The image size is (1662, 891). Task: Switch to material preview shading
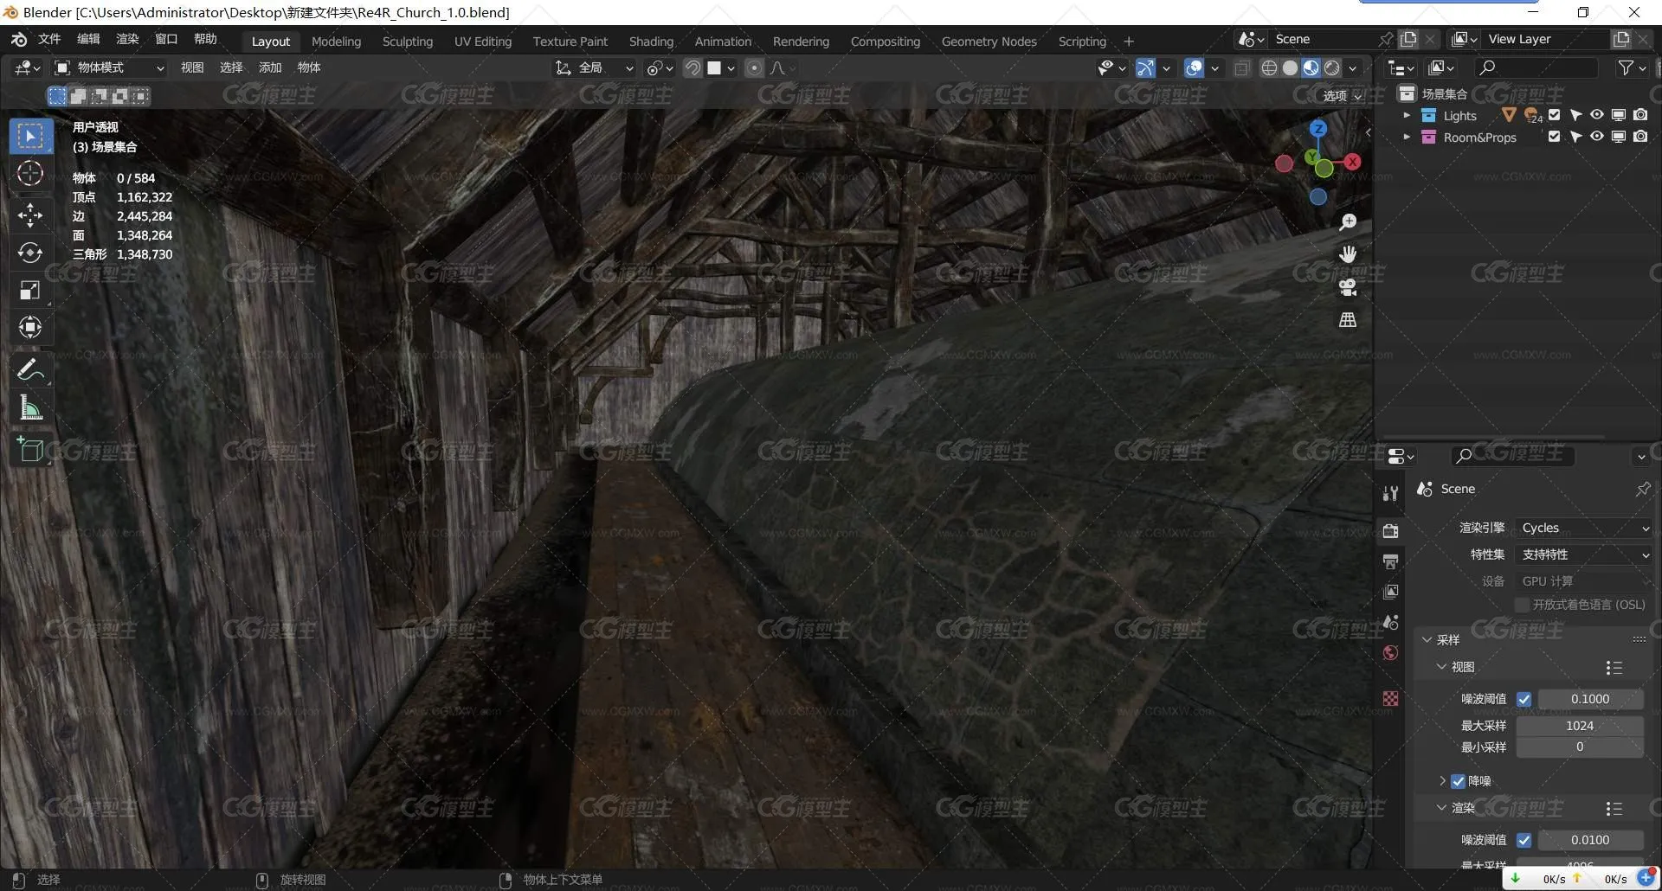(x=1311, y=68)
